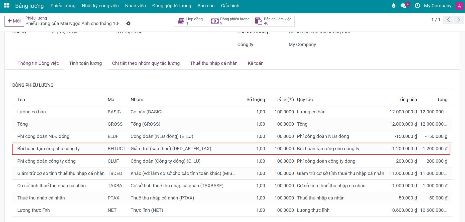This screenshot has height=222, width=465.
Task: Open the gear actions menu
Action: point(128,23)
